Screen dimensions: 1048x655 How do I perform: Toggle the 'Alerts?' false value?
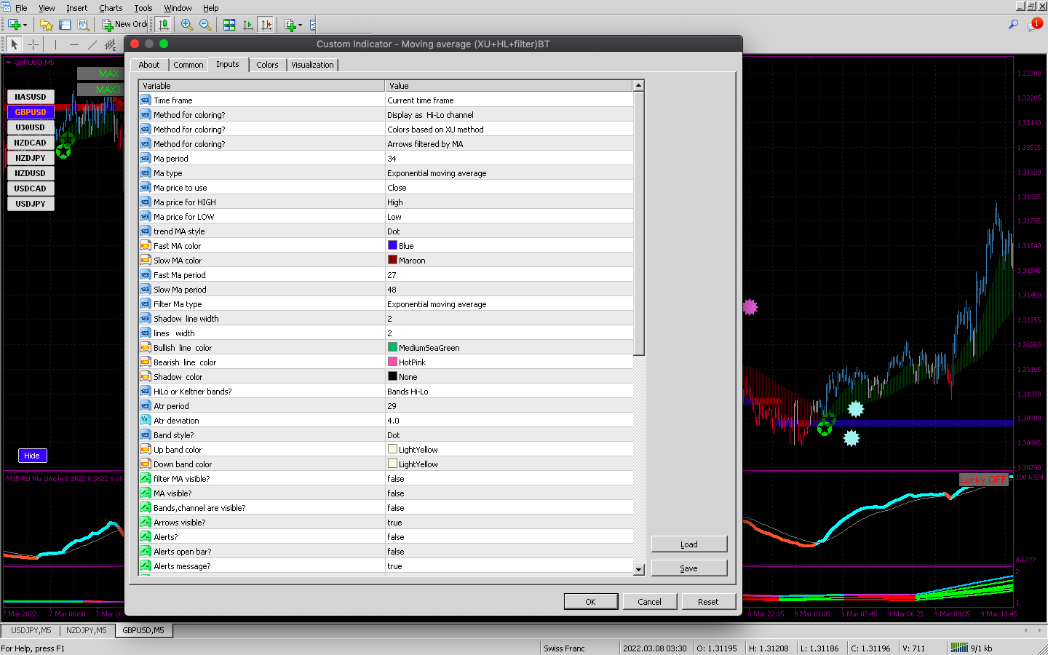(x=396, y=537)
